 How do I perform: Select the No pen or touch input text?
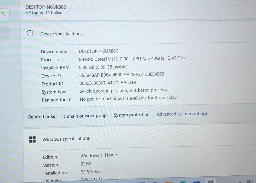(128, 99)
